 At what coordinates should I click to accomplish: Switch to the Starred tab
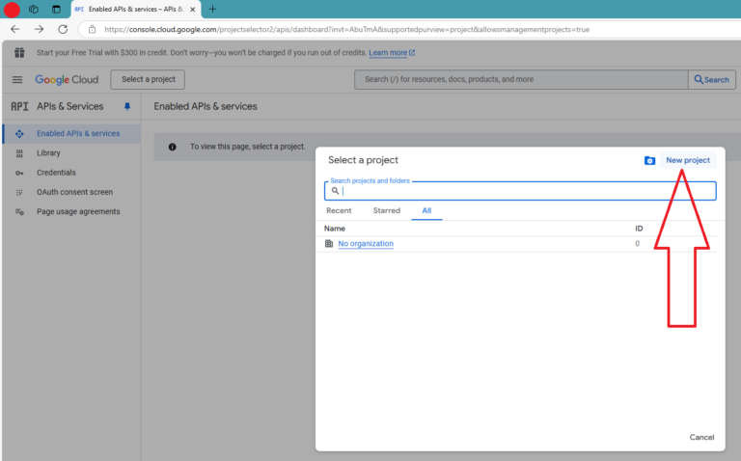click(x=386, y=210)
